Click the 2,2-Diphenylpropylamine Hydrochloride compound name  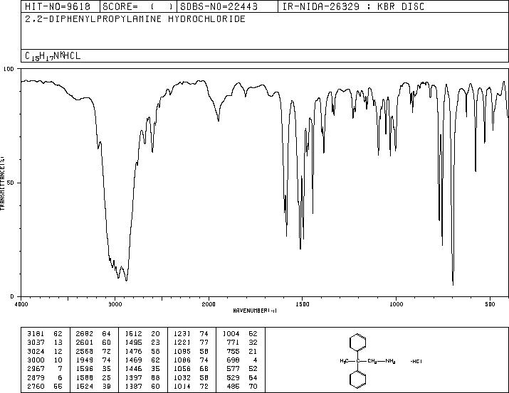click(135, 19)
